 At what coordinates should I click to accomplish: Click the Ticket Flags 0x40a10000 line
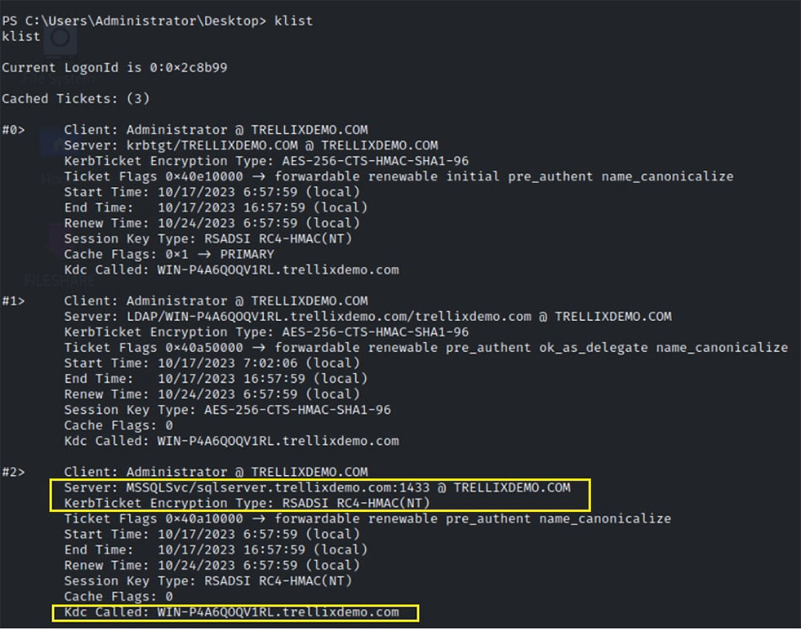coord(368,519)
